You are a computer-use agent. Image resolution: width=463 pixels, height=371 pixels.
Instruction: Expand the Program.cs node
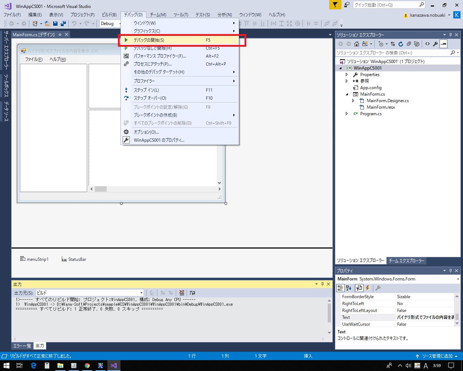[x=347, y=114]
